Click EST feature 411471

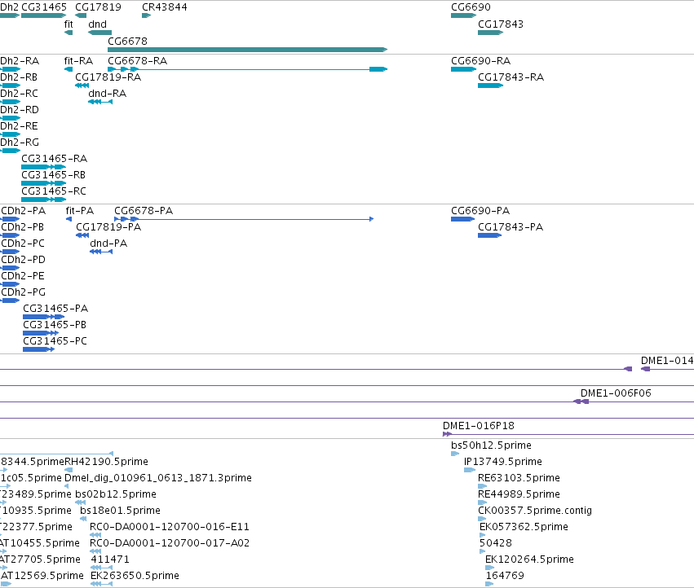[x=101, y=568]
